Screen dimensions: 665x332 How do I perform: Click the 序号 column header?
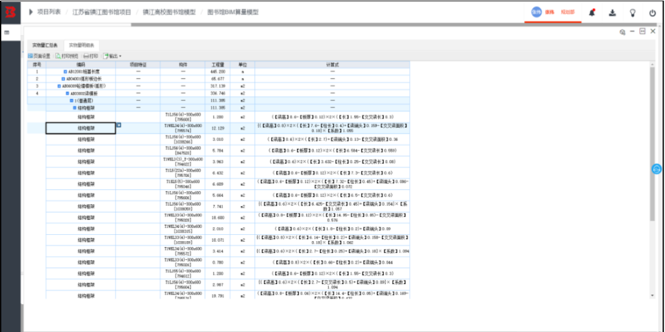(37, 65)
